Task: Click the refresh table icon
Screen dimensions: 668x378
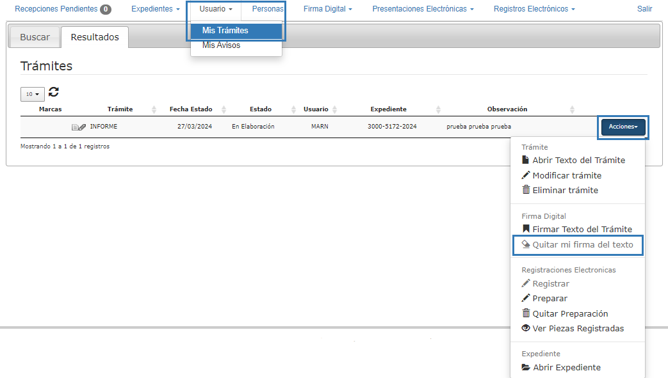Action: click(x=54, y=92)
